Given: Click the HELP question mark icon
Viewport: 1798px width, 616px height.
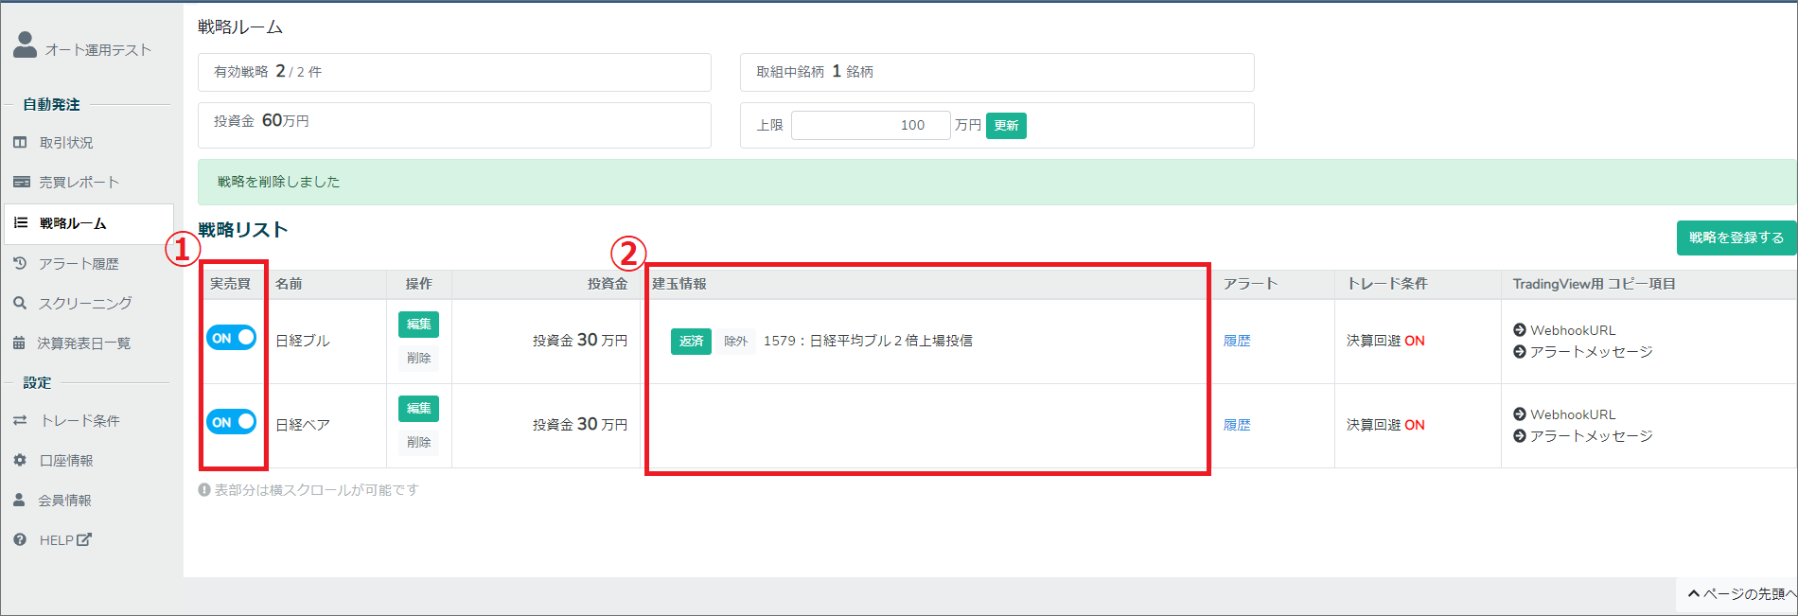Looking at the screenshot, I should [x=20, y=539].
